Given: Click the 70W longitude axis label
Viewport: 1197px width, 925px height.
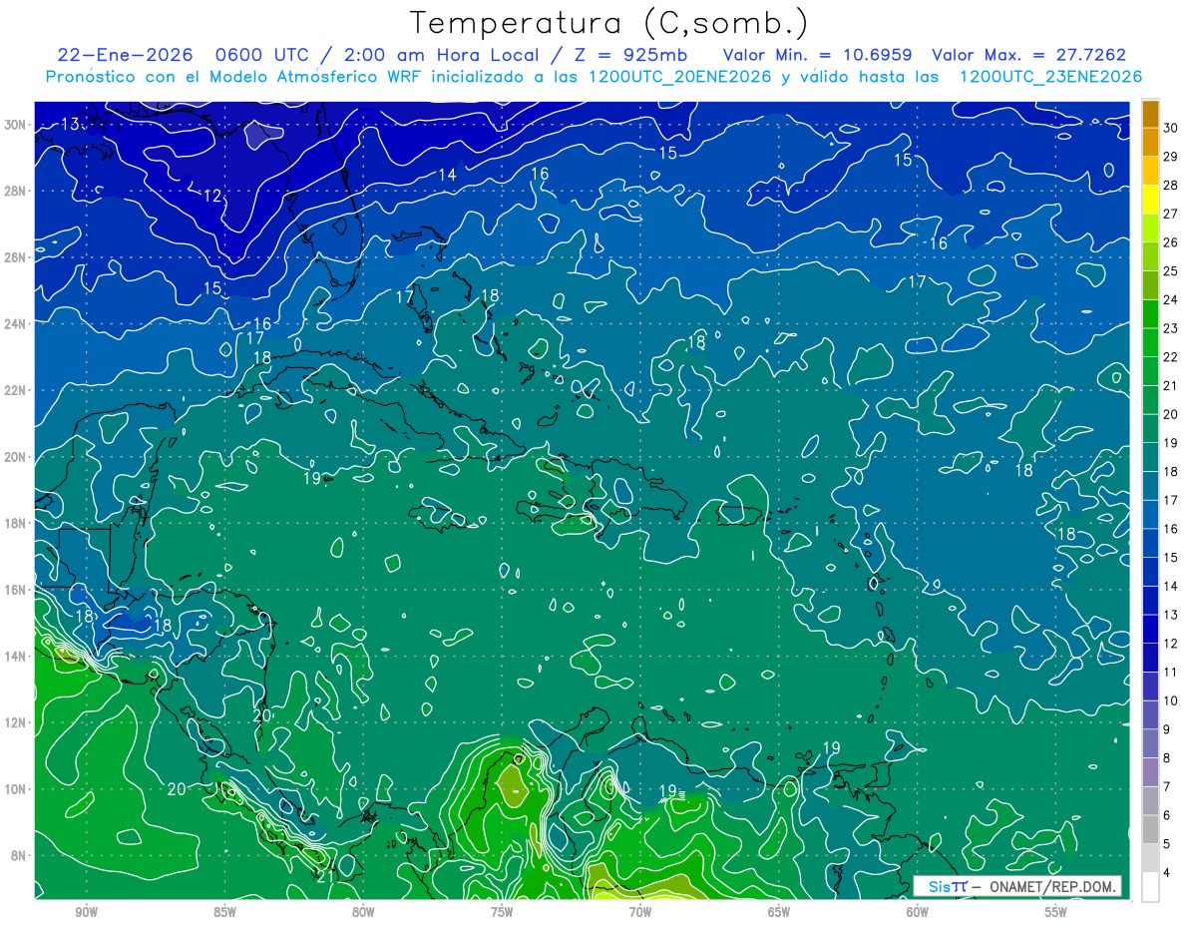Looking at the screenshot, I should pos(640,912).
